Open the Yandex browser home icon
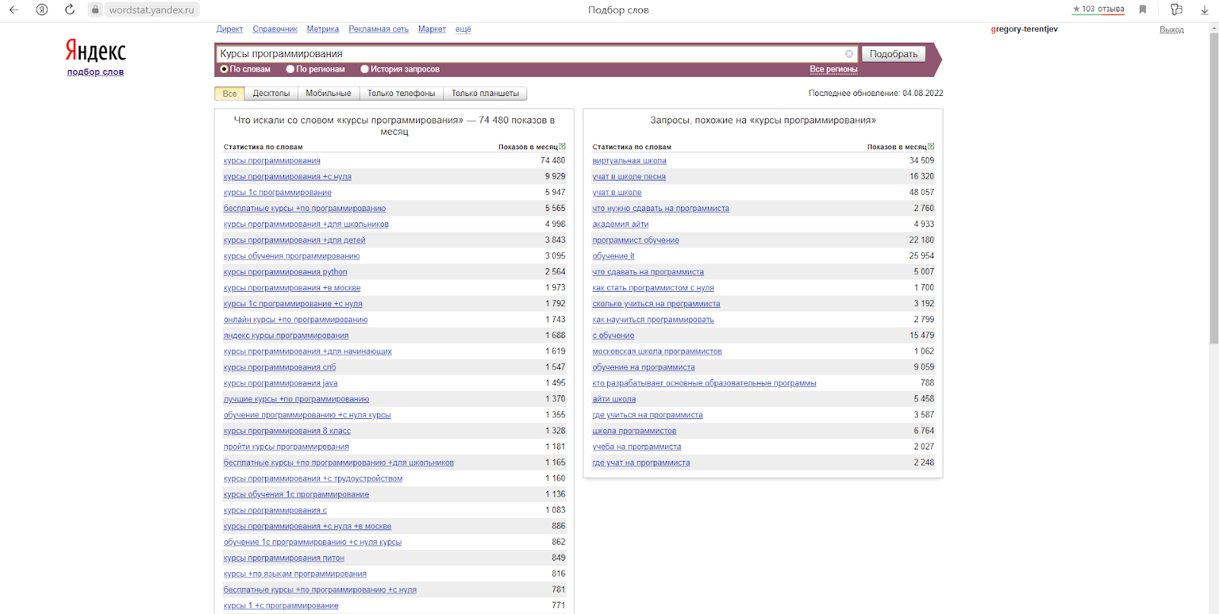 pyautogui.click(x=42, y=10)
